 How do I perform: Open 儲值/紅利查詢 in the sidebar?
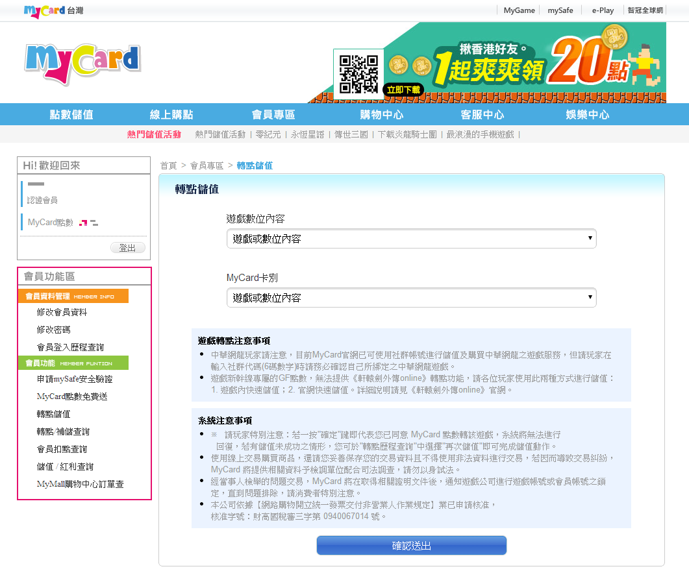65,467
